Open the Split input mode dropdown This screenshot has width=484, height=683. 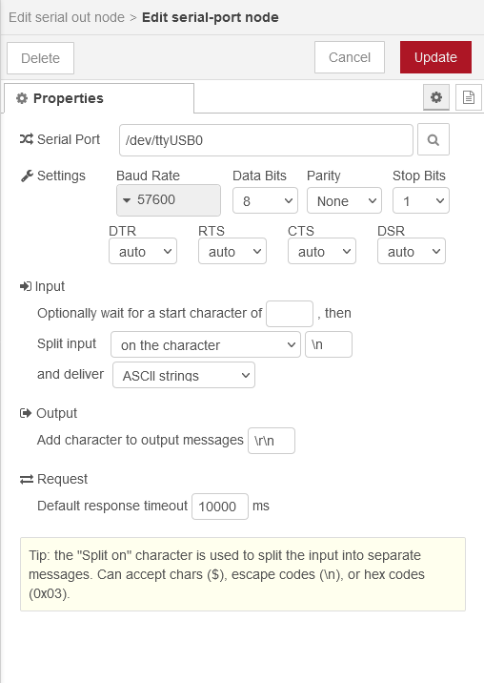pos(206,344)
